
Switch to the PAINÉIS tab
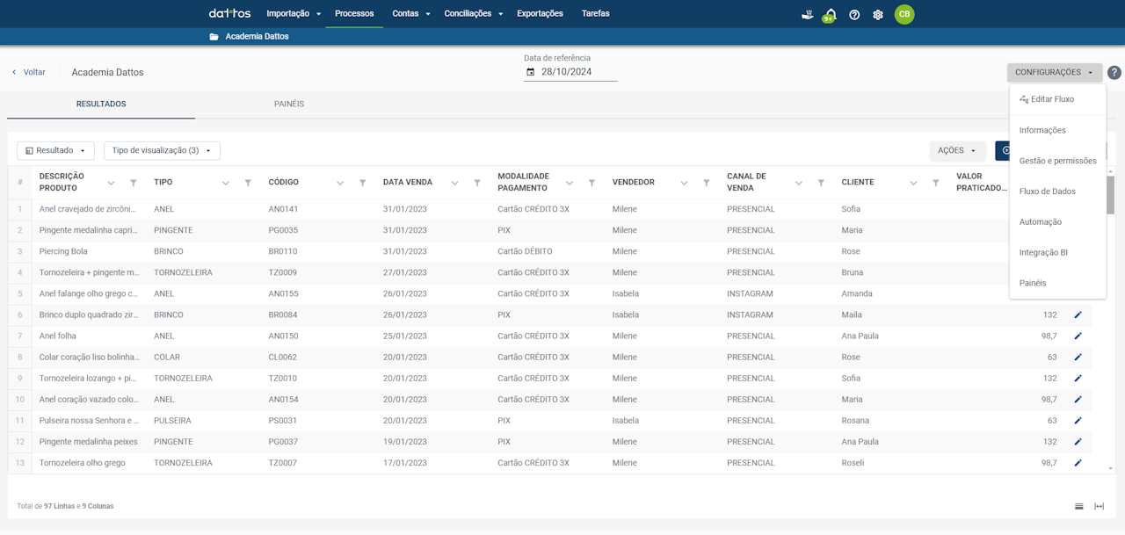pyautogui.click(x=289, y=104)
